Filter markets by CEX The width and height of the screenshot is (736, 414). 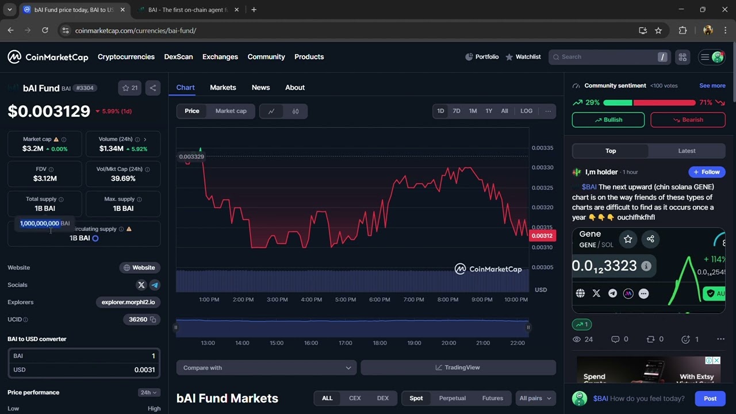[x=355, y=398]
